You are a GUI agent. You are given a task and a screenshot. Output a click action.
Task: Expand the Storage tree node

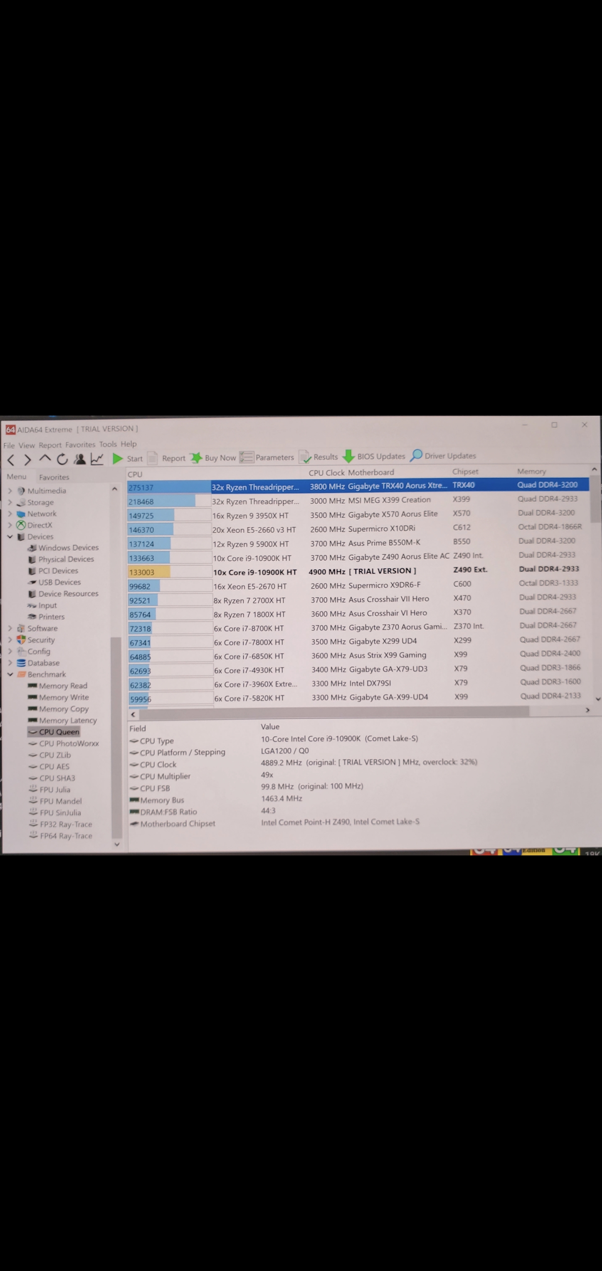click(10, 502)
